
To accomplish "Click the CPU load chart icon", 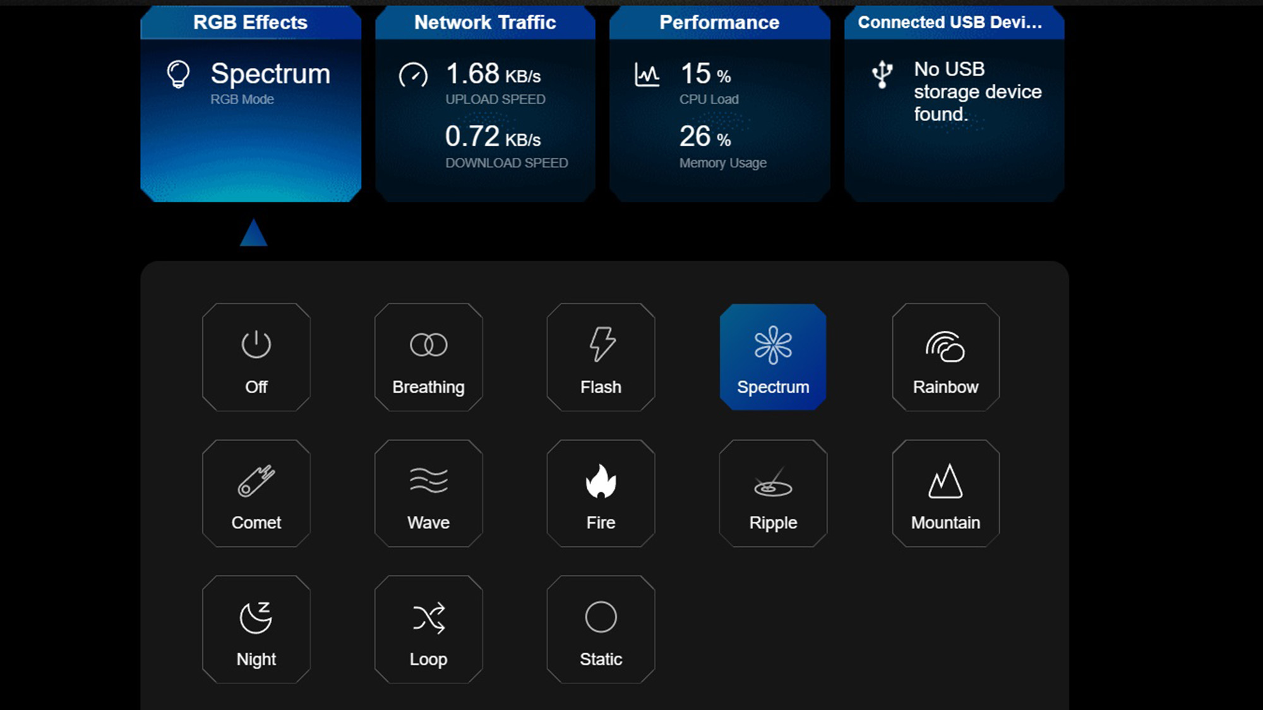I will [647, 75].
